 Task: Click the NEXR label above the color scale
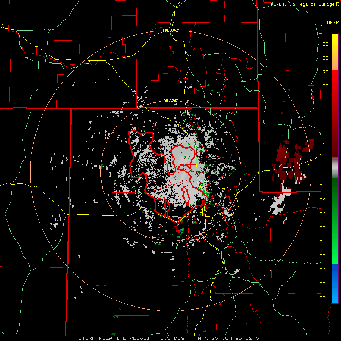(333, 23)
